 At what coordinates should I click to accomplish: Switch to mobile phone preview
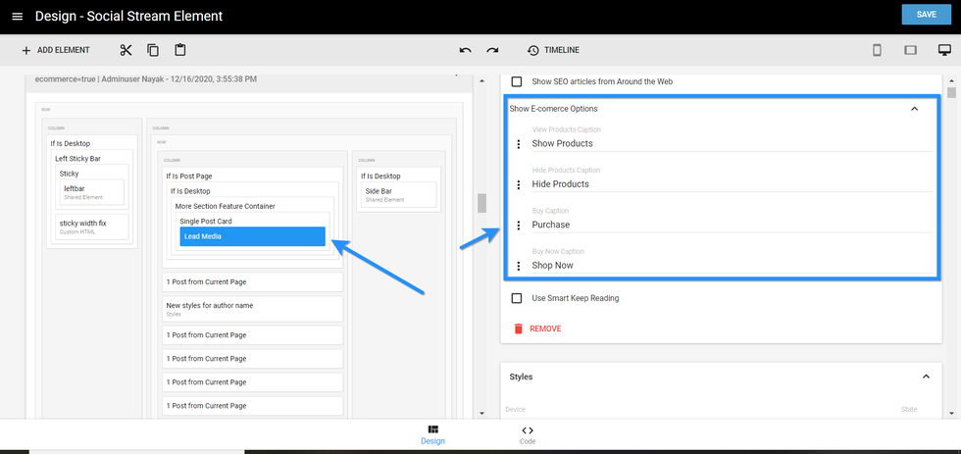[x=877, y=50]
